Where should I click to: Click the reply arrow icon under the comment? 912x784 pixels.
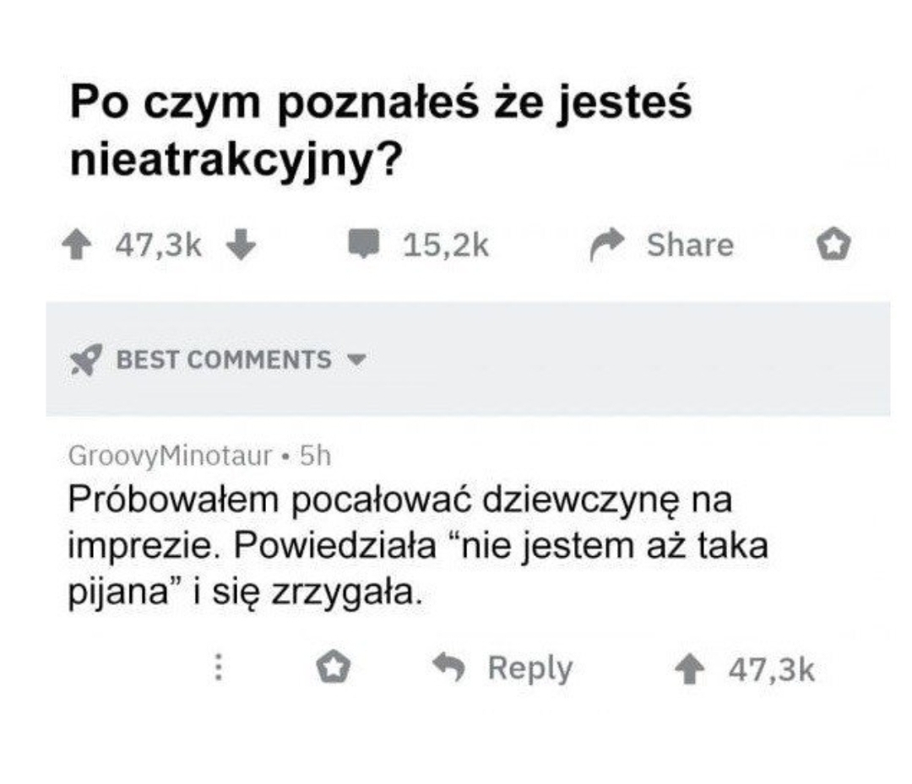tap(450, 669)
